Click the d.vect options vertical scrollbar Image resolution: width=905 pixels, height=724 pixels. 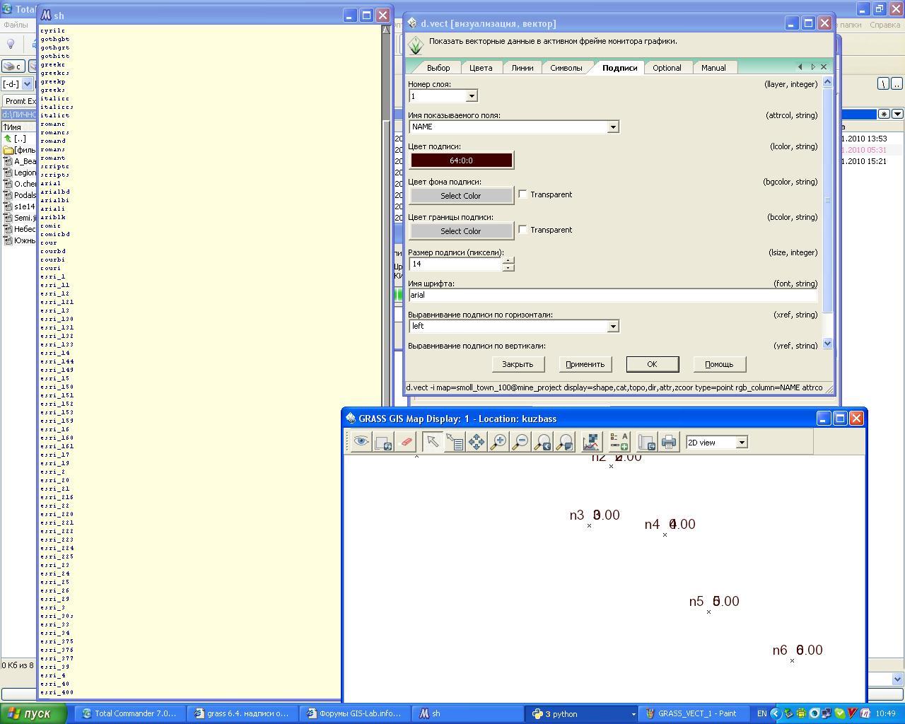(x=828, y=212)
